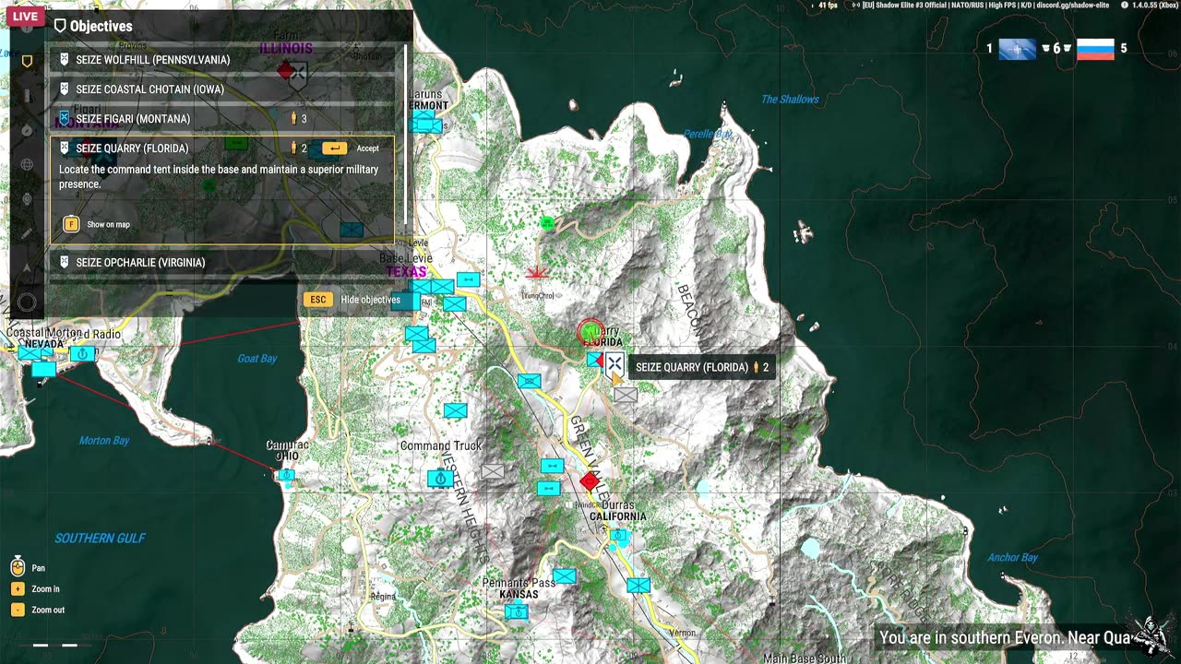1181x664 pixels.
Task: Click the red diamond marker at Illinois
Action: point(286,69)
